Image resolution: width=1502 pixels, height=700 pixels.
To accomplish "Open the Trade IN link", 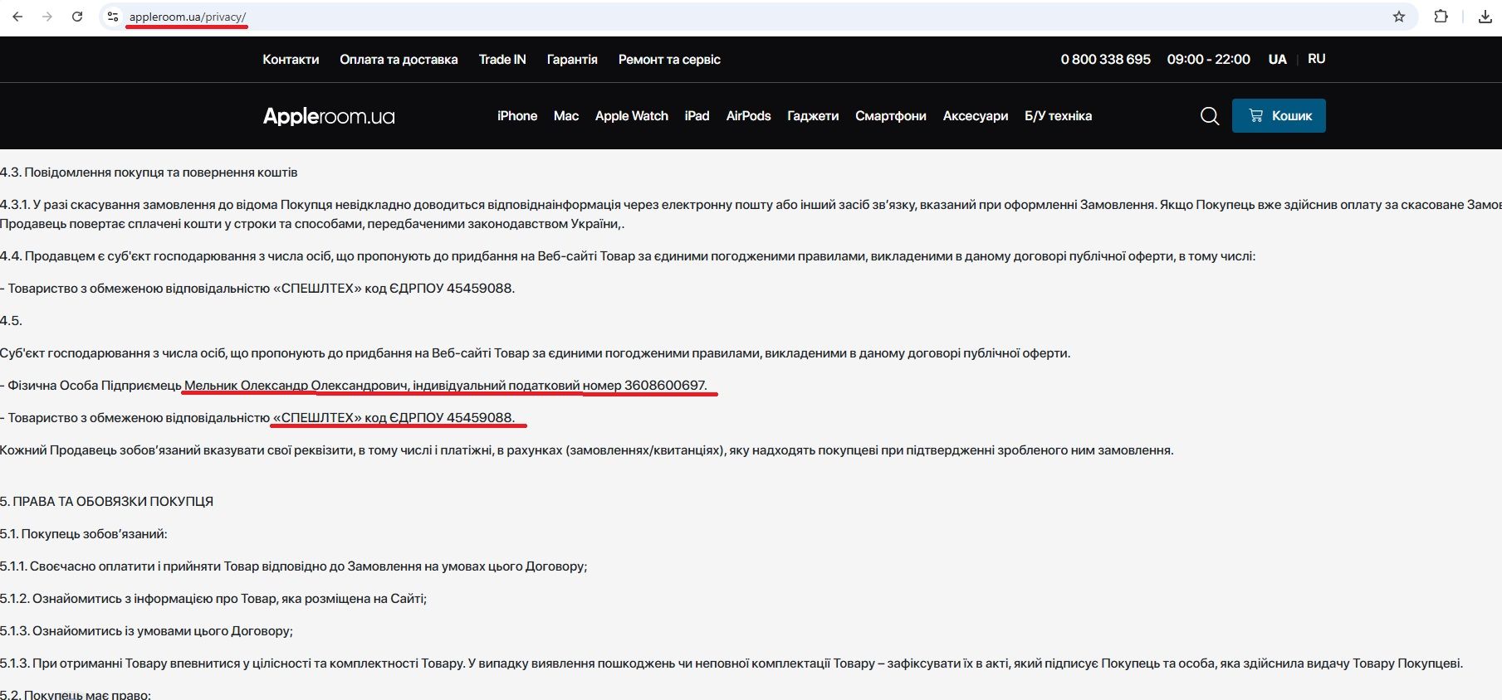I will 502,60.
